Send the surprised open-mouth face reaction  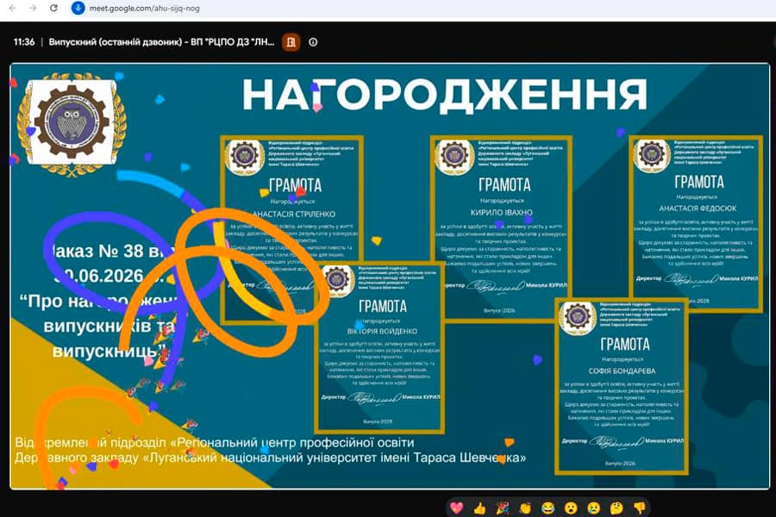571,508
